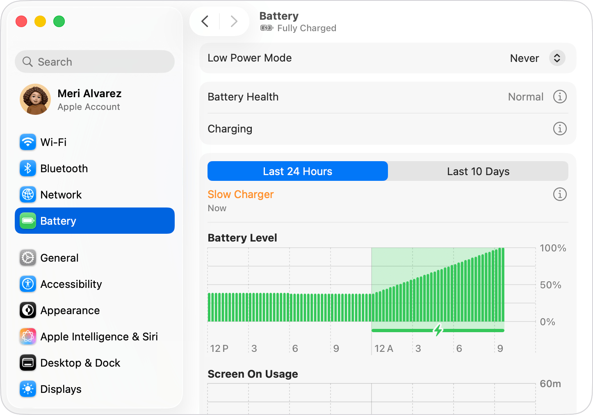Screen dimensions: 593x415
Task: Click Meri Alvarez's account avatar
Action: click(x=35, y=99)
